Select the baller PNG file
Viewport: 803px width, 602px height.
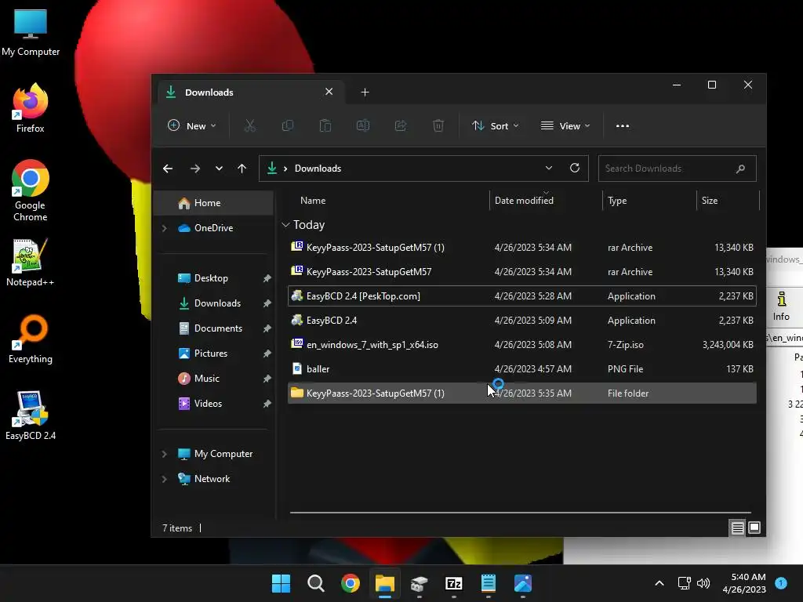click(x=521, y=369)
